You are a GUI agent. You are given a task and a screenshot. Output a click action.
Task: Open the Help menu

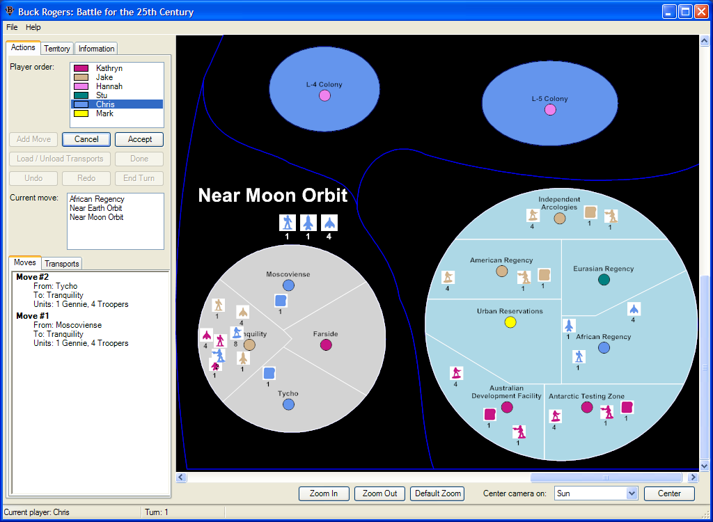tap(33, 27)
